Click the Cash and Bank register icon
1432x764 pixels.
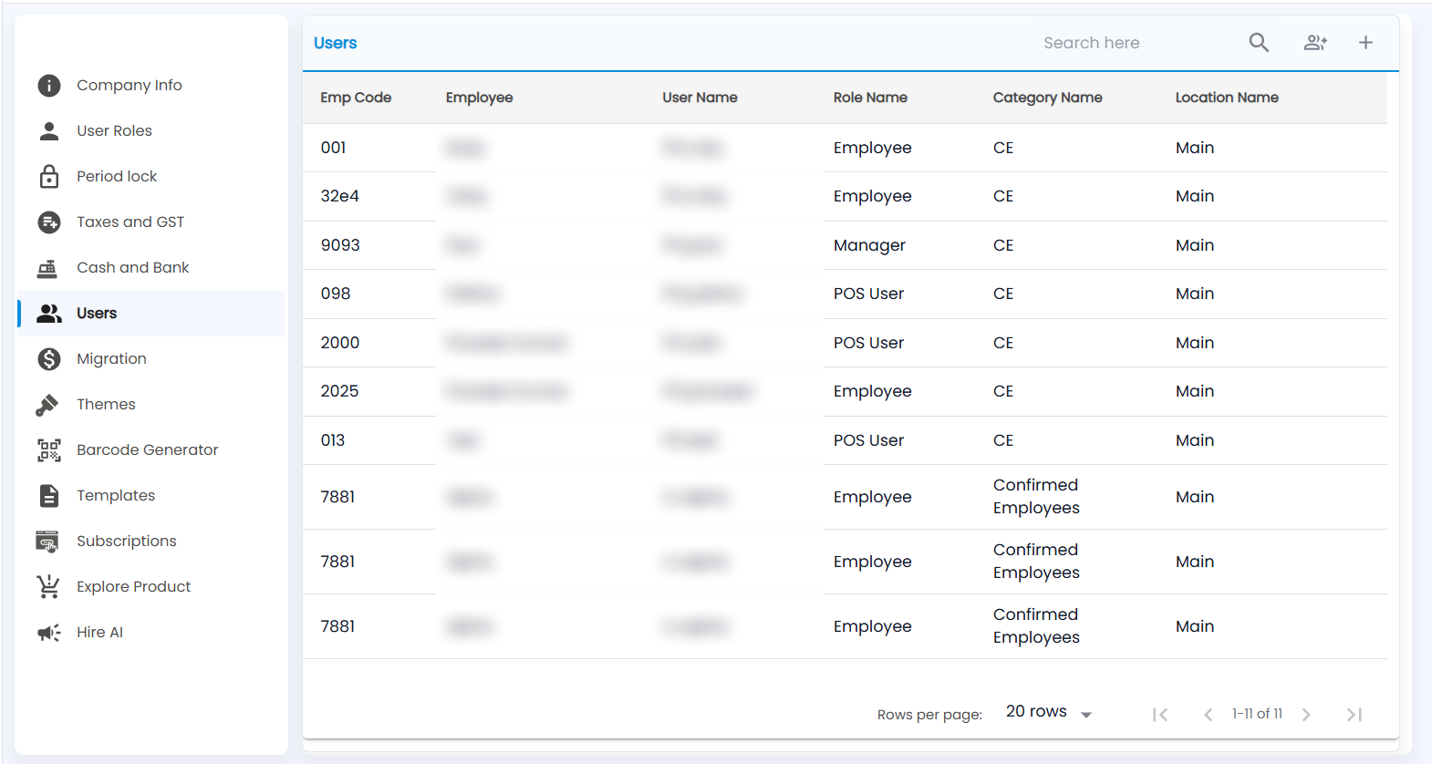pyautogui.click(x=47, y=268)
